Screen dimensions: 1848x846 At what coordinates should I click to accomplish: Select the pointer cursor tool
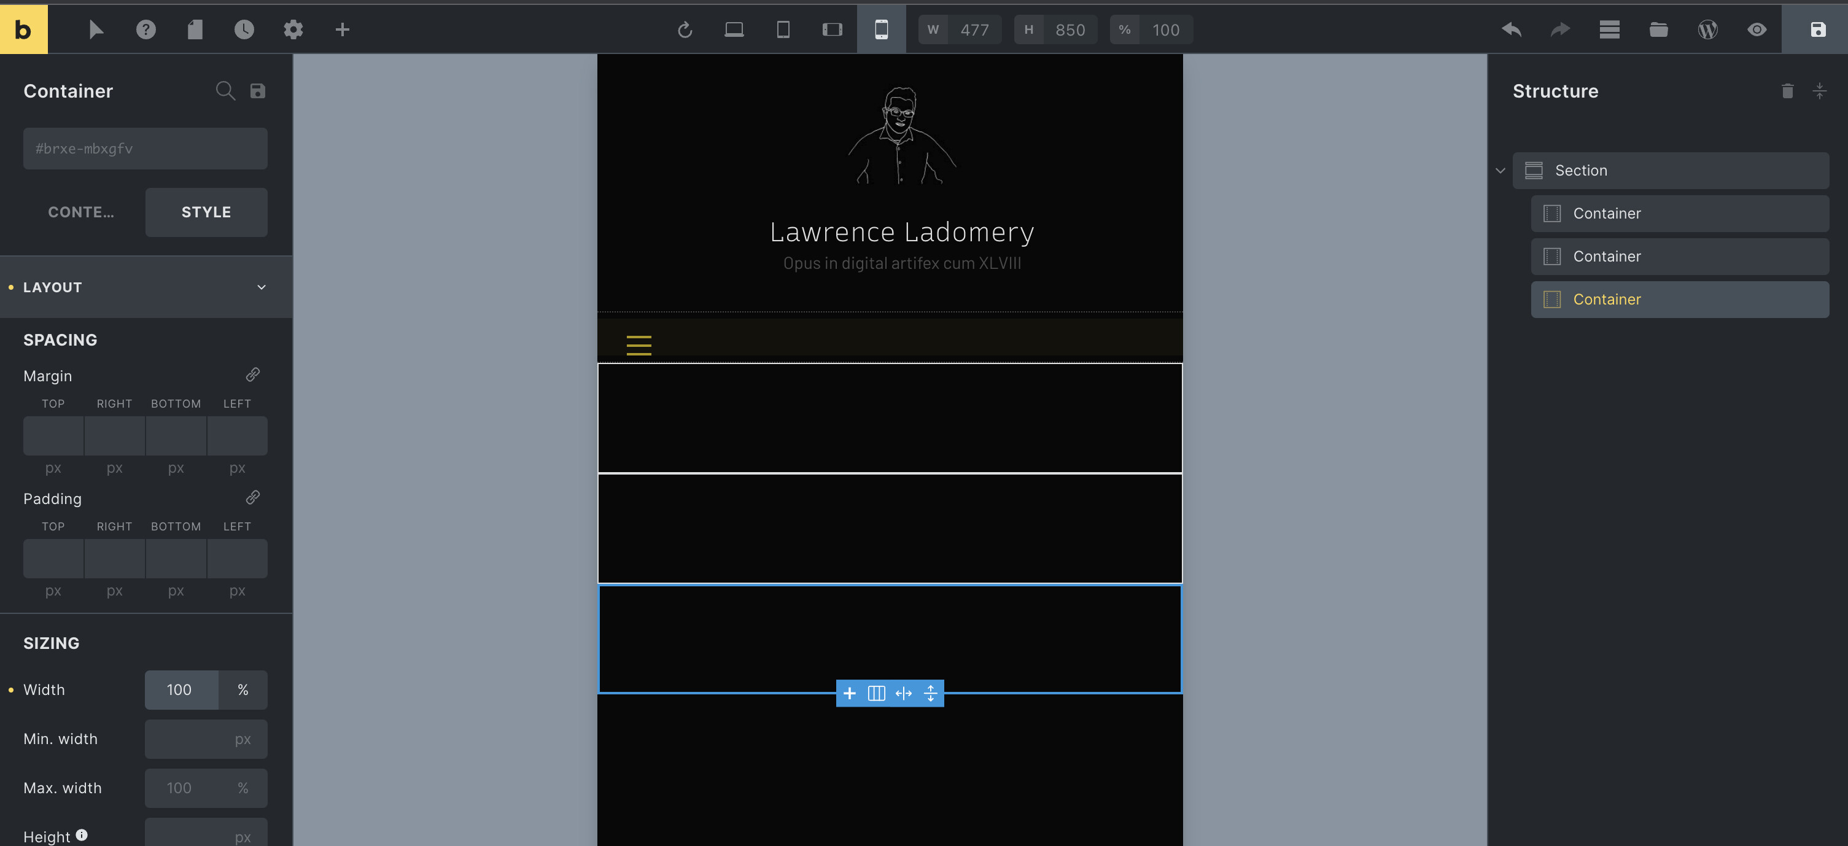(96, 29)
